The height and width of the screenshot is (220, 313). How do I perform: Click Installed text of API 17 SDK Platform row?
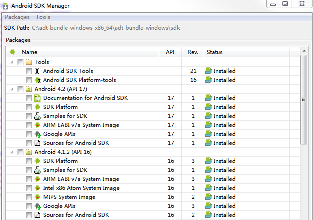pos(224,107)
